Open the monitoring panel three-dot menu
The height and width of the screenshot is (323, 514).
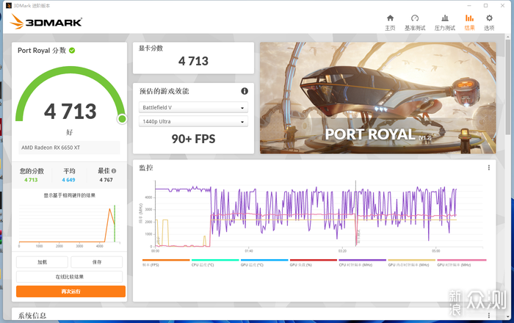pyautogui.click(x=489, y=167)
